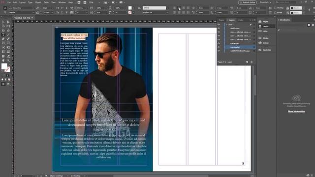Select the Rectangle shape tool
315x177 pixels.
pos(8,43)
